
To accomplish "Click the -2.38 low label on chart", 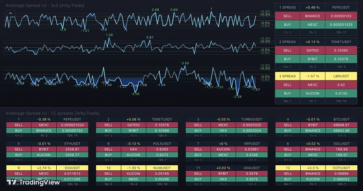I will (x=237, y=96).
